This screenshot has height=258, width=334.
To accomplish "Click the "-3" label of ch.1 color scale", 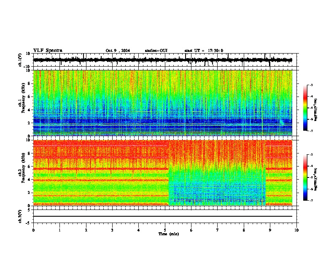I will pos(311,85).
